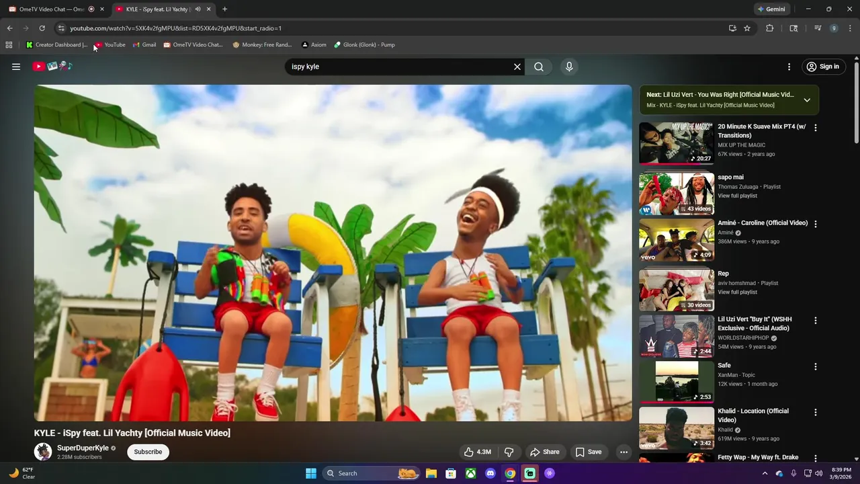The image size is (860, 484).
Task: Open the Khalid - Location (Official Video) title
Action: click(753, 415)
